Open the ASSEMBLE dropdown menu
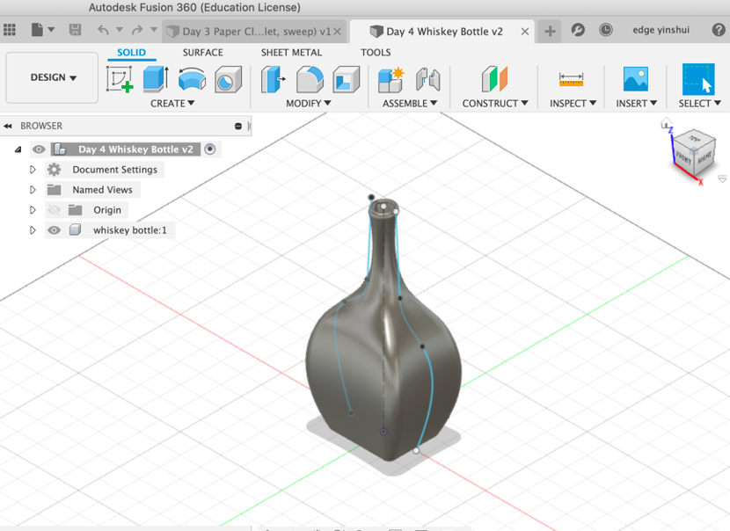 click(x=410, y=104)
